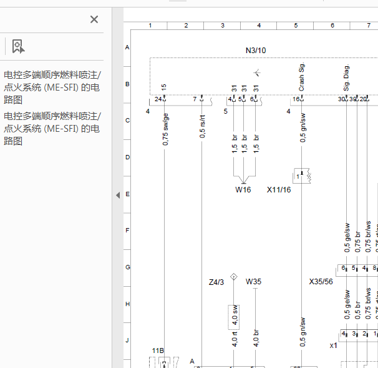Select the 0,5 ge/sw label above X35/56
378x368 pixels.
tap(347, 237)
